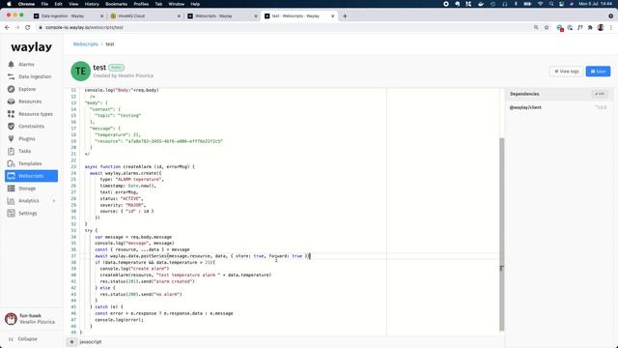Open the address bar zoom magnifier icon
The height and width of the screenshot is (348, 618).
(x=536, y=28)
